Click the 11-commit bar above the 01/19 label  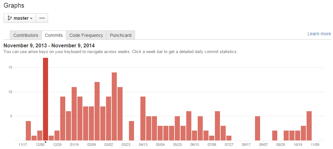click(74, 114)
